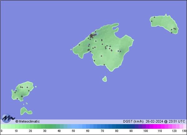Click the scale label 90
This screenshot has height=135, width=187.
click(x=131, y=131)
